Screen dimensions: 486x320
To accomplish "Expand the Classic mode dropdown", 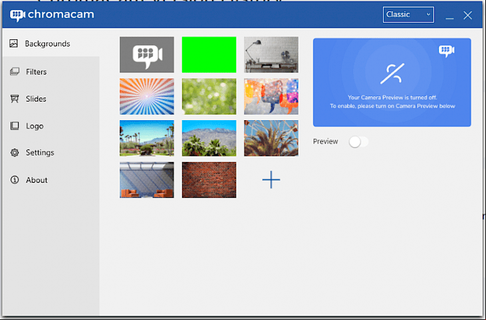I will coord(408,15).
